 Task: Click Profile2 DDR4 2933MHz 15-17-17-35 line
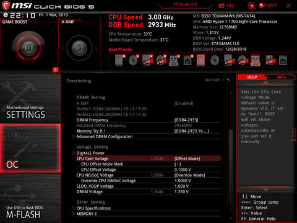coord(111,115)
